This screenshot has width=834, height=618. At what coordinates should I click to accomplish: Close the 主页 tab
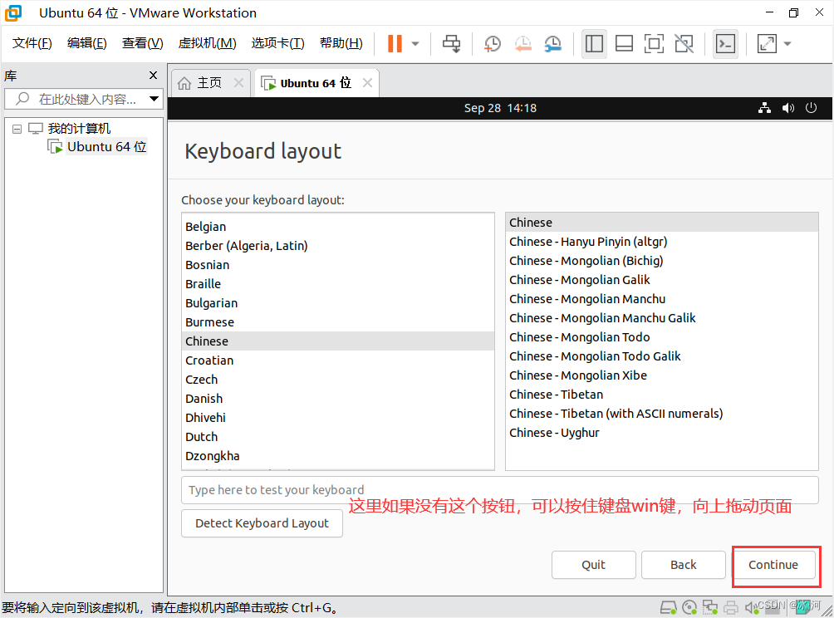point(238,83)
